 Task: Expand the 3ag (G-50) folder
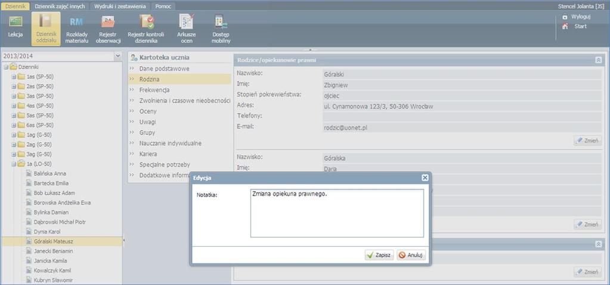(x=14, y=154)
